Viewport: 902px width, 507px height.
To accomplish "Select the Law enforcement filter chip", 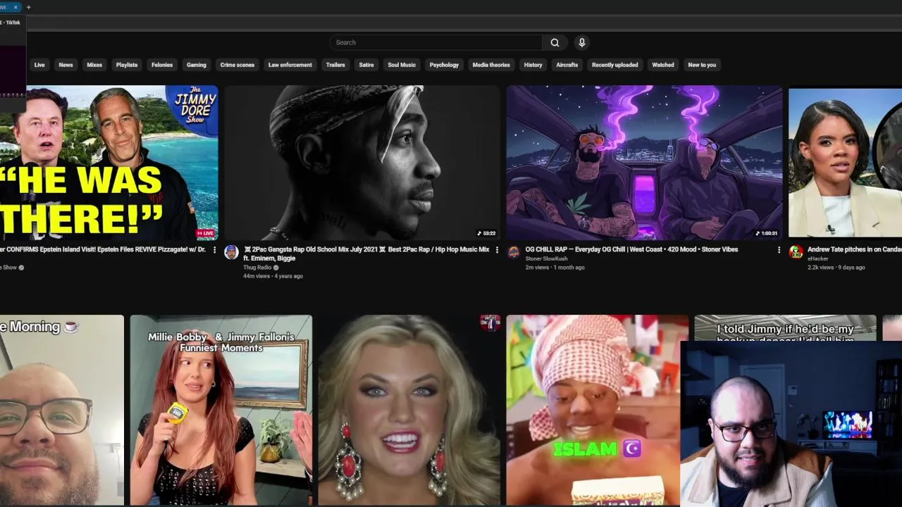I will tap(290, 65).
